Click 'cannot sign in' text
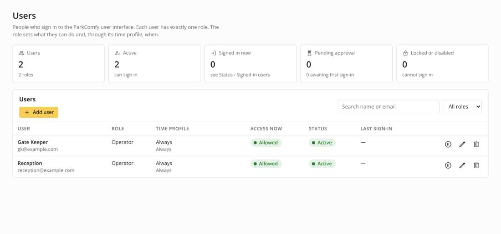Viewport: 501px width, 234px height. [417, 75]
